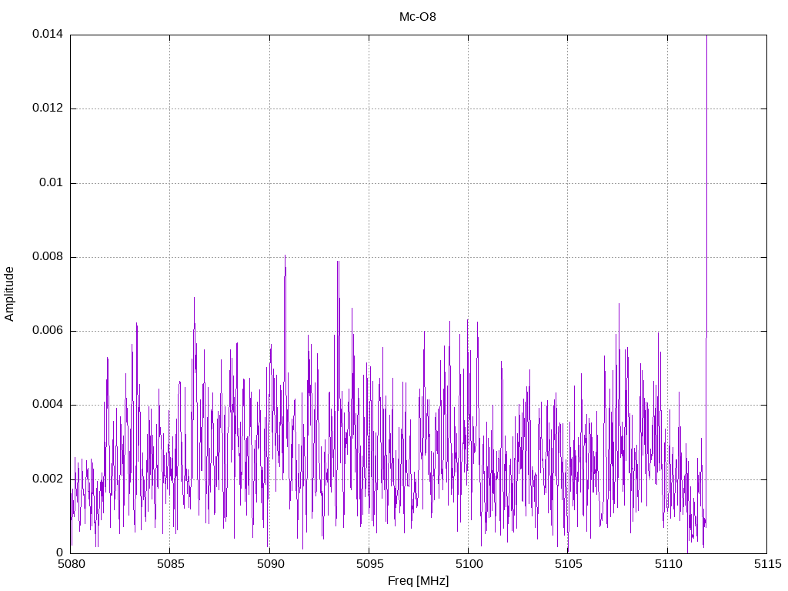Viewport: 788px width, 591px height.
Task: Click the tall spike top near 5112 MHz
Action: coord(706,37)
